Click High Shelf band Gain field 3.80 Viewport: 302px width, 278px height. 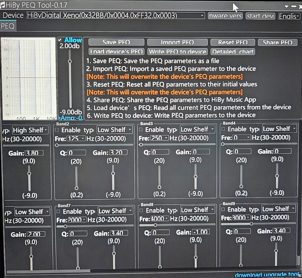pos(34,153)
